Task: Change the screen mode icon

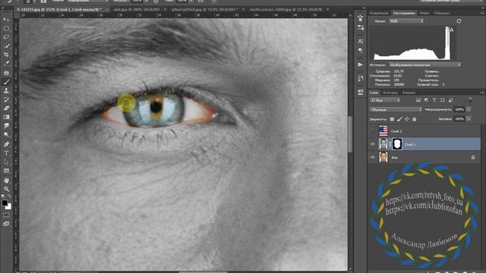Action: coord(6,224)
